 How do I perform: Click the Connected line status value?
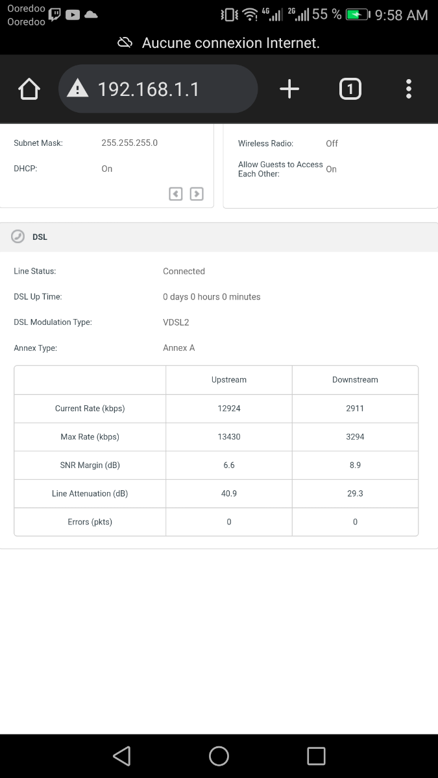(184, 271)
